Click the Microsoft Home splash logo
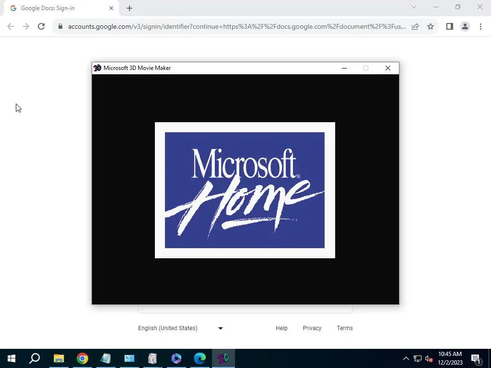491x368 pixels. pyautogui.click(x=245, y=190)
